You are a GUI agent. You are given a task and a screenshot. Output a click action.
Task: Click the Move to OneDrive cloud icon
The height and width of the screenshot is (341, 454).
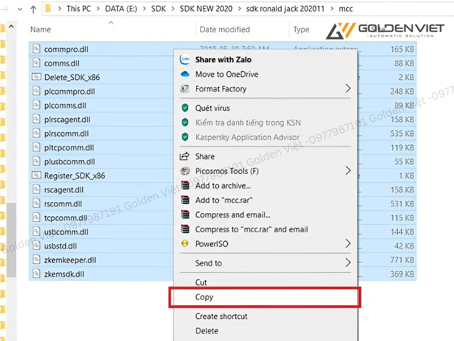[x=185, y=74]
